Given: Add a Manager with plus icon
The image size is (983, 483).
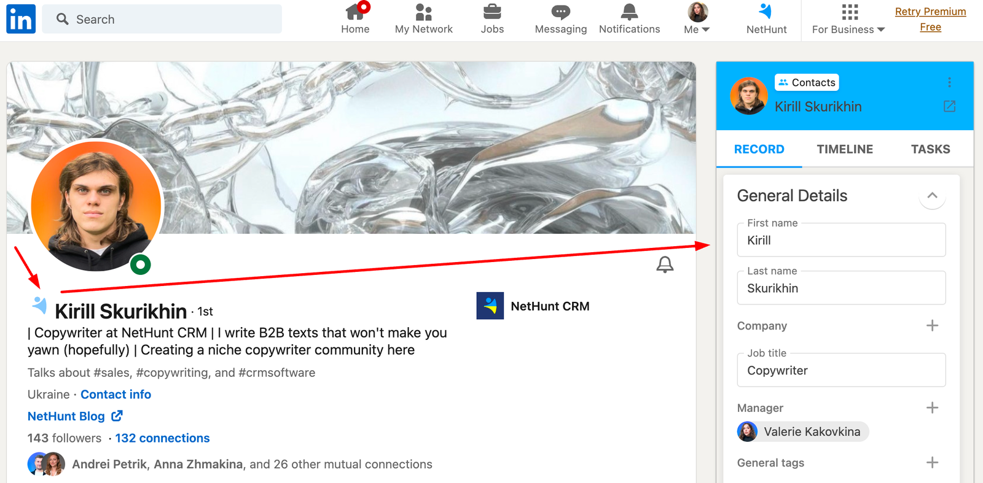Looking at the screenshot, I should [932, 408].
